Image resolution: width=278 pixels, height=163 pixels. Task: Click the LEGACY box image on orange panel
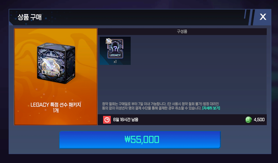point(56,63)
